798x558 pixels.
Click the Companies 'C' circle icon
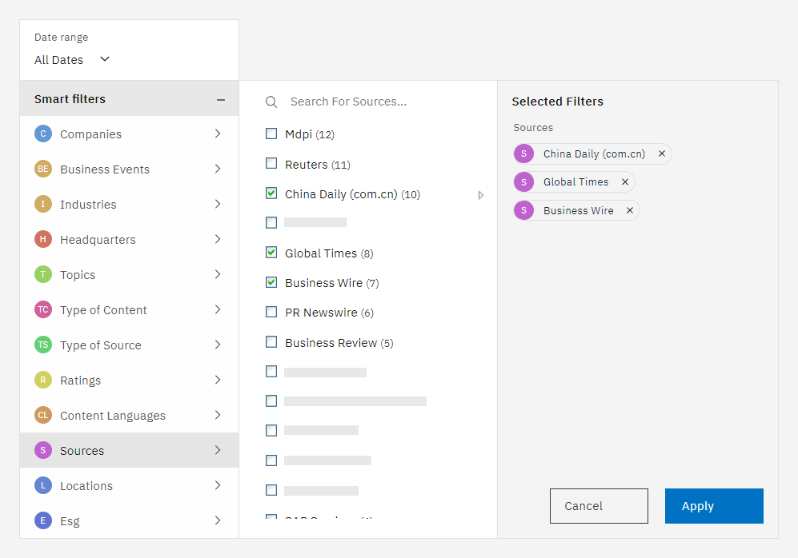coord(43,134)
